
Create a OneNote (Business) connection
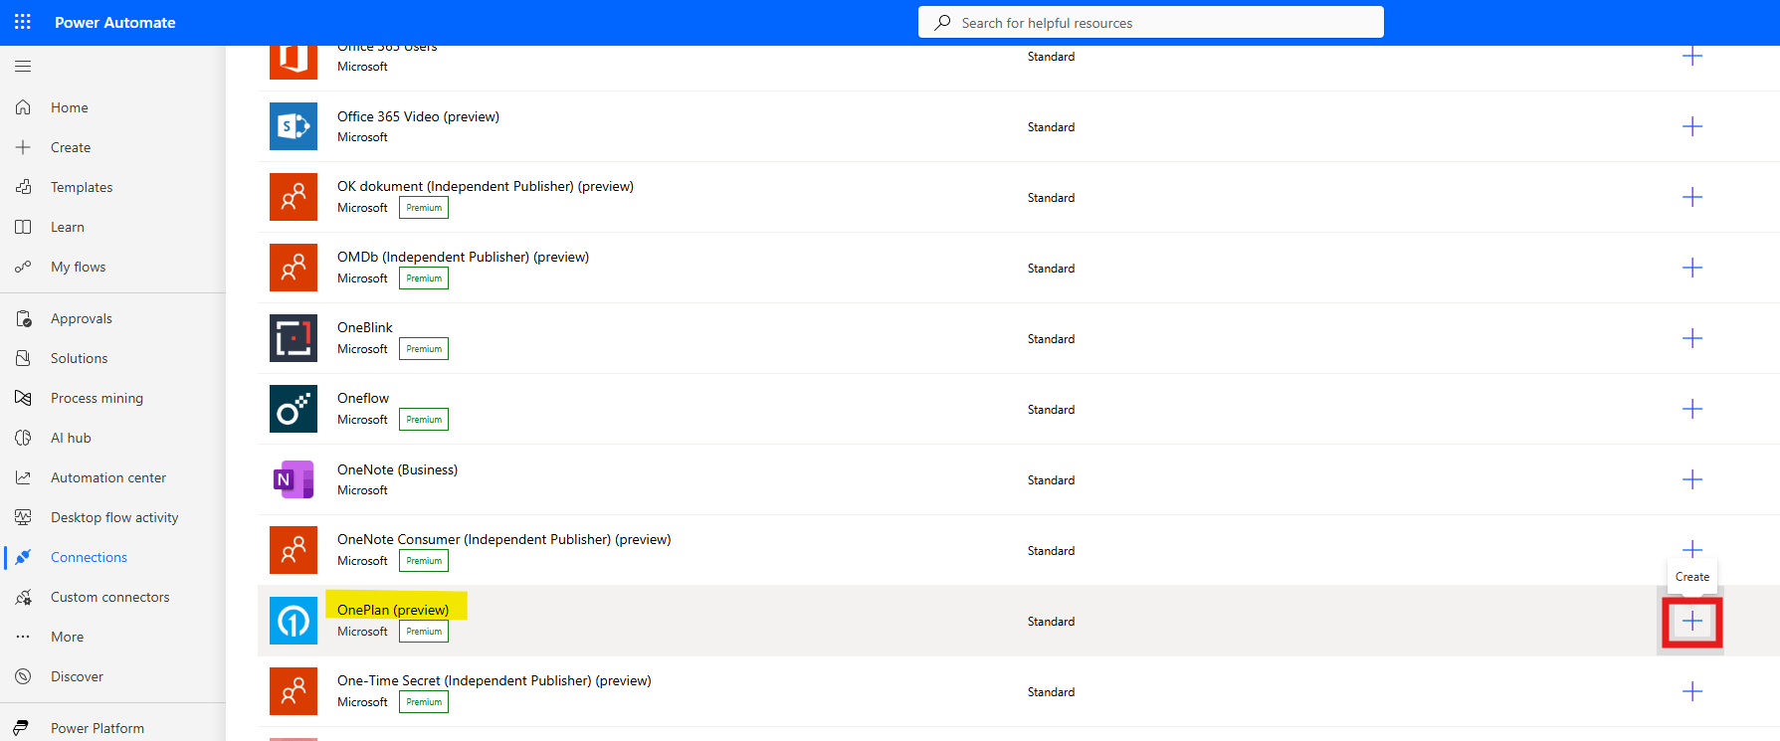pyautogui.click(x=1692, y=479)
